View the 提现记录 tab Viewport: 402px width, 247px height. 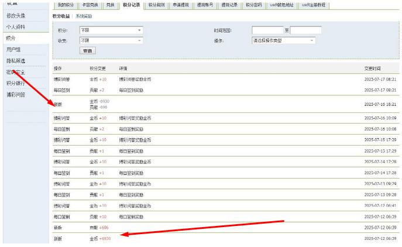pyautogui.click(x=229, y=5)
